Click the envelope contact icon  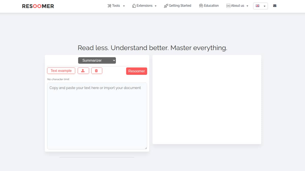point(274,6)
